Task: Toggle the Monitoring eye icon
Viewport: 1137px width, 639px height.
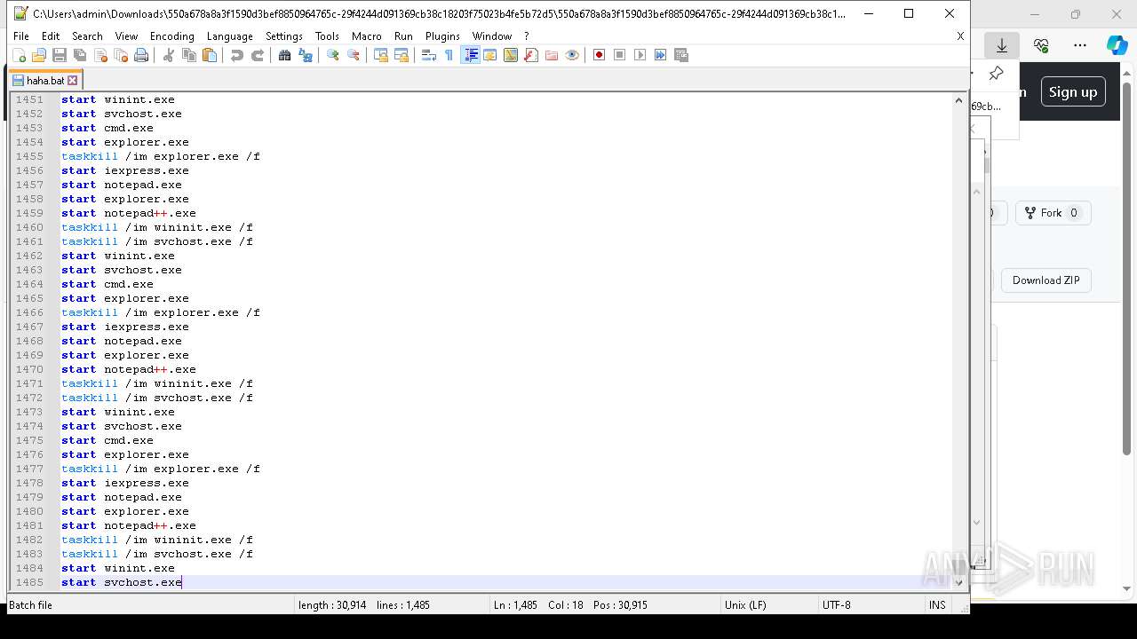Action: pos(572,55)
